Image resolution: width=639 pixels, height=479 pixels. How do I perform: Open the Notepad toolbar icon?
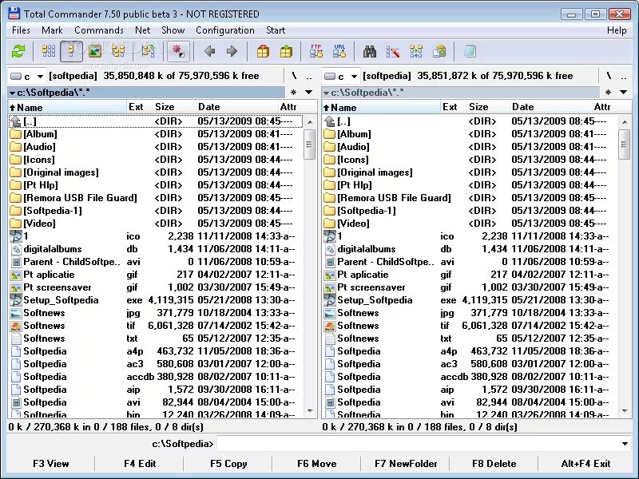point(470,51)
